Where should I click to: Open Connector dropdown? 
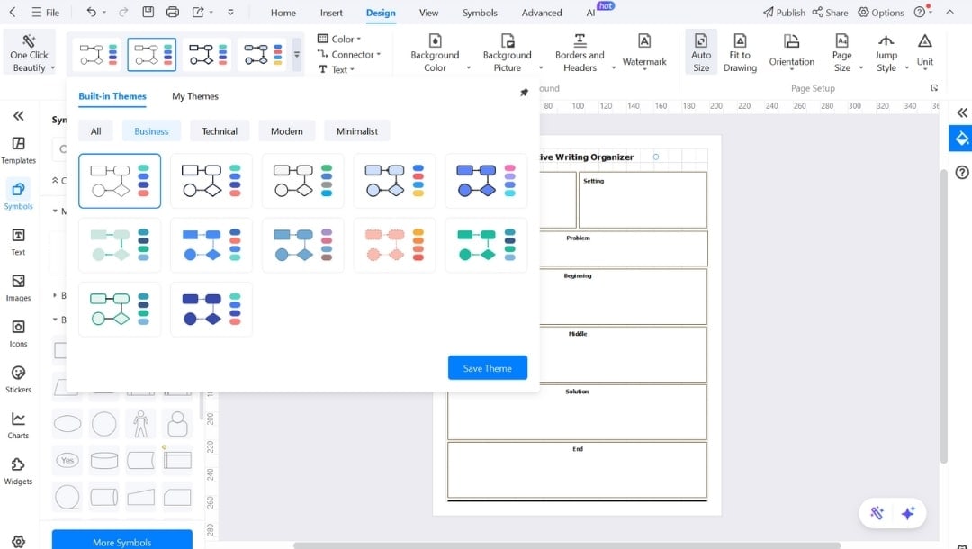pyautogui.click(x=349, y=54)
